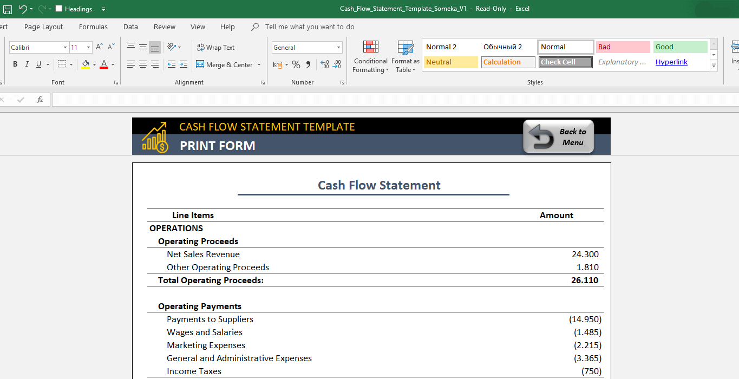
Task: Click Decrease Indent icon
Action: tap(171, 64)
